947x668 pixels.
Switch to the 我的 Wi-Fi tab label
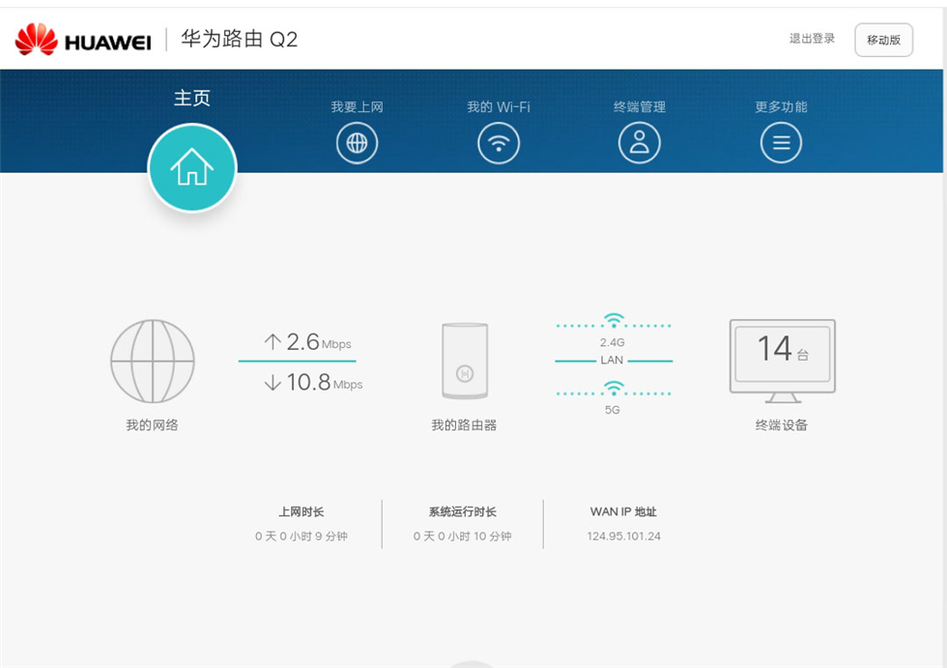click(x=499, y=107)
